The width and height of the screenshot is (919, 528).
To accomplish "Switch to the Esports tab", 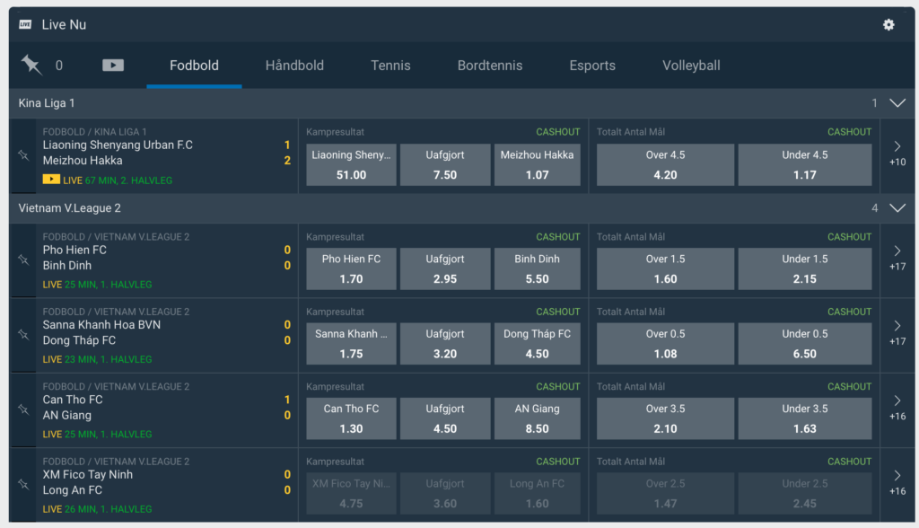I will (x=592, y=65).
